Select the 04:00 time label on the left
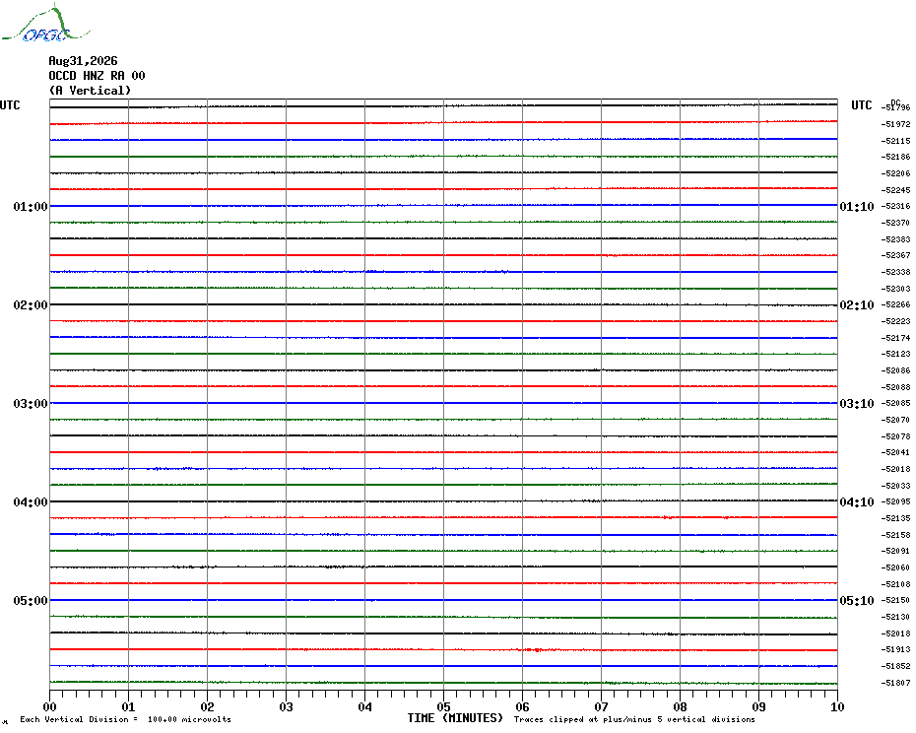Image resolution: width=916 pixels, height=733 pixels. click(x=31, y=502)
